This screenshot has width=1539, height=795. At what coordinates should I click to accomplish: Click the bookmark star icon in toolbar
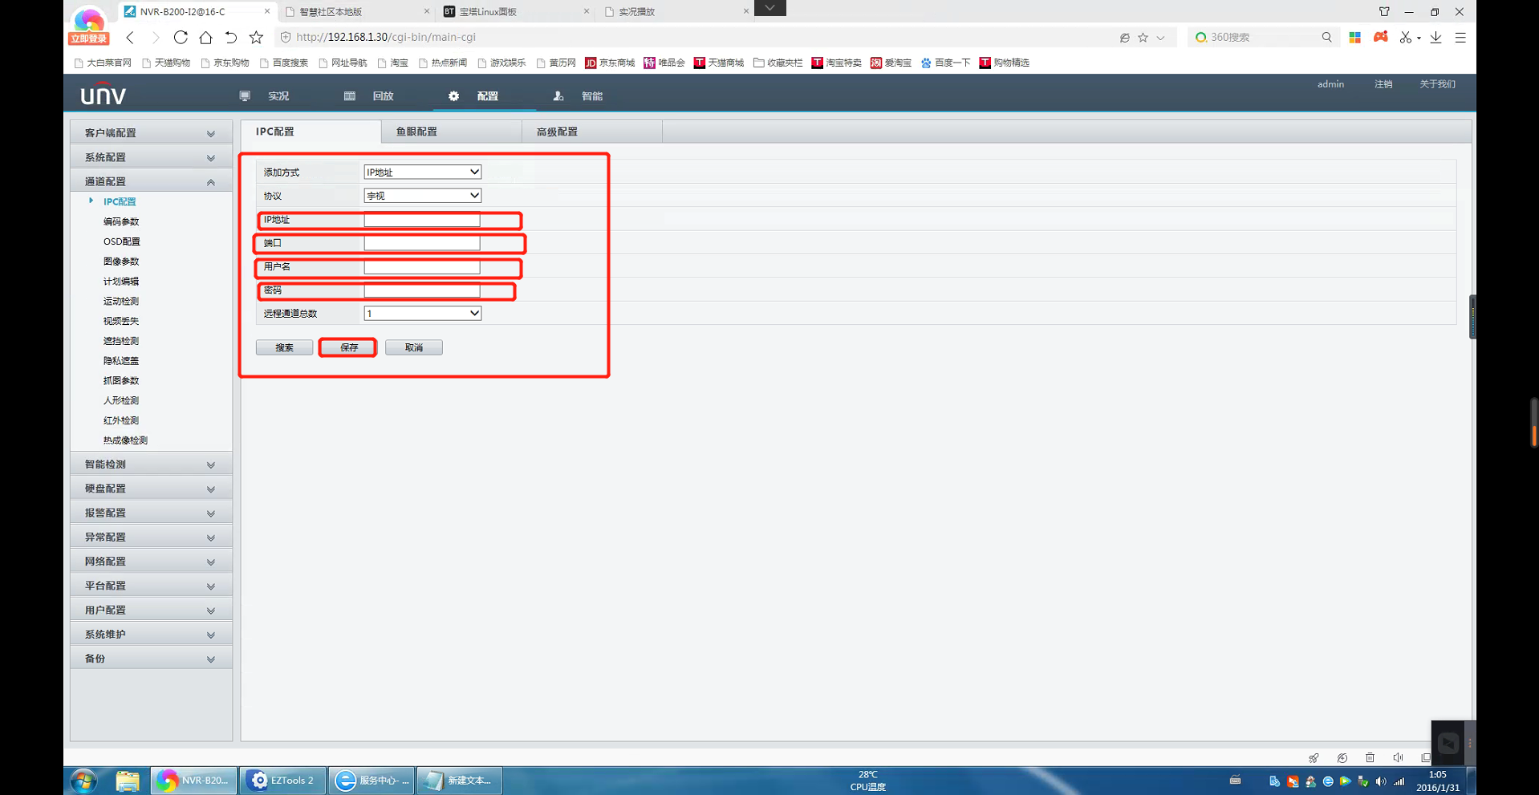click(x=256, y=37)
